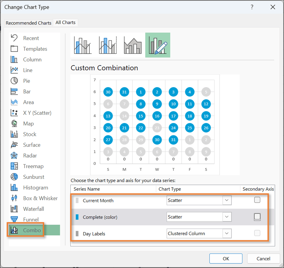The image size is (284, 268).
Task: Click the Series Name column header
Action: click(x=87, y=189)
